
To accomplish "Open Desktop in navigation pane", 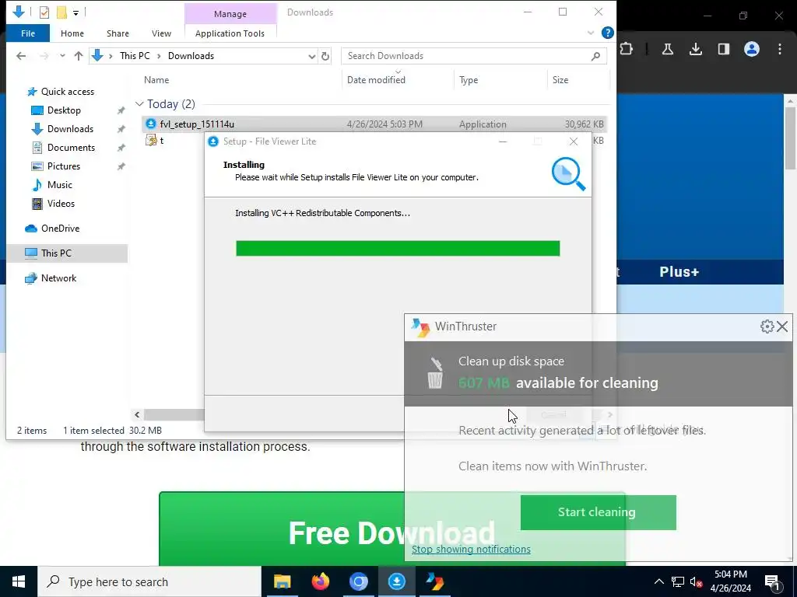I will click(64, 110).
